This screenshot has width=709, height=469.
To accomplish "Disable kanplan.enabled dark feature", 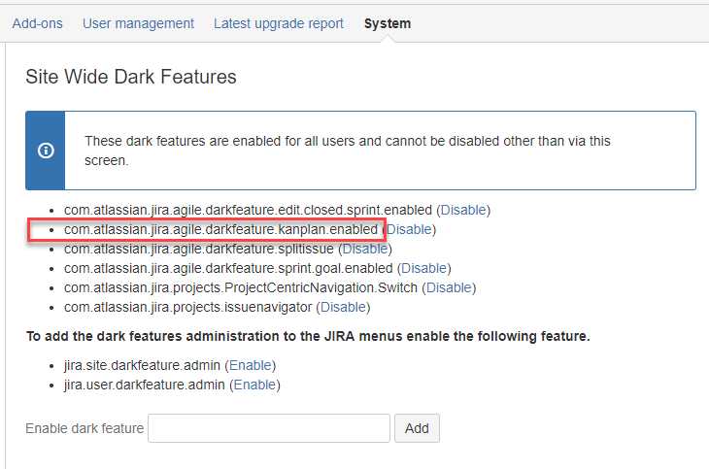I will 409,229.
